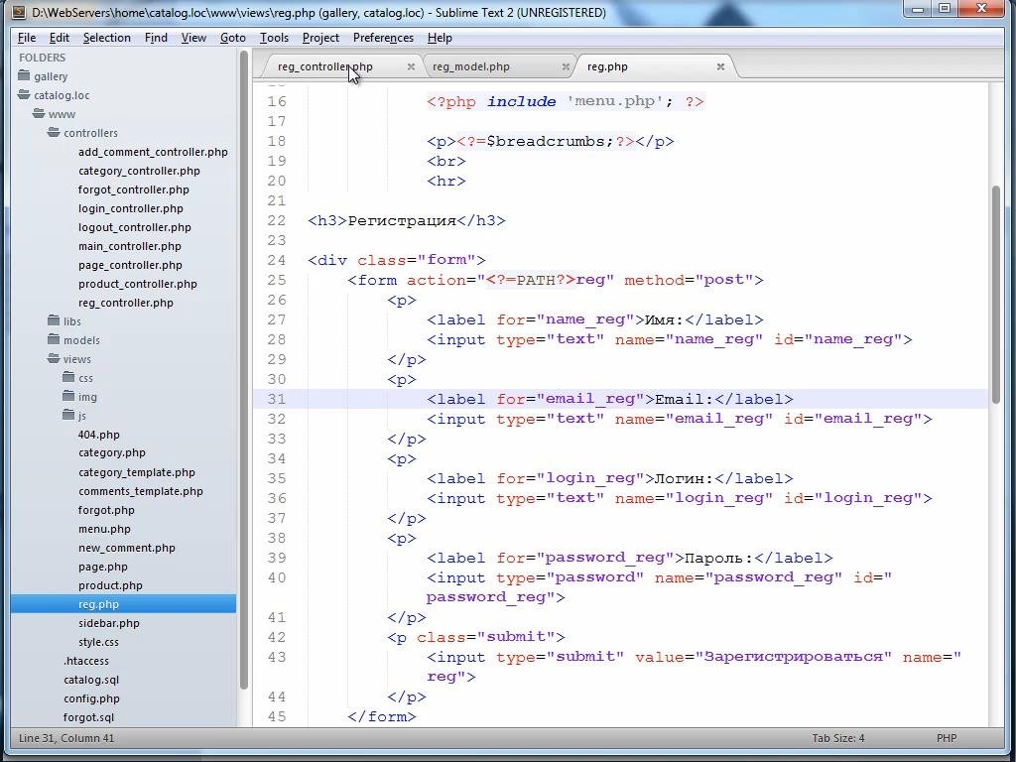Click the catalog.loc open folder icon
This screenshot has height=762, width=1016.
[24, 94]
